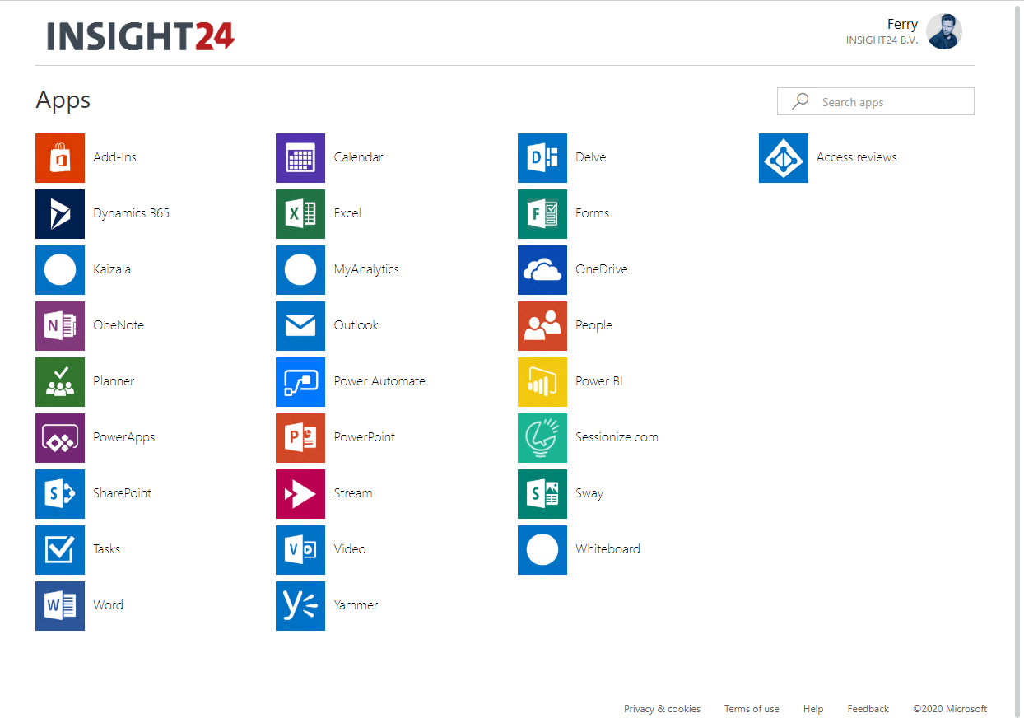This screenshot has height=723, width=1024.
Task: Open the People icon
Action: click(x=542, y=326)
